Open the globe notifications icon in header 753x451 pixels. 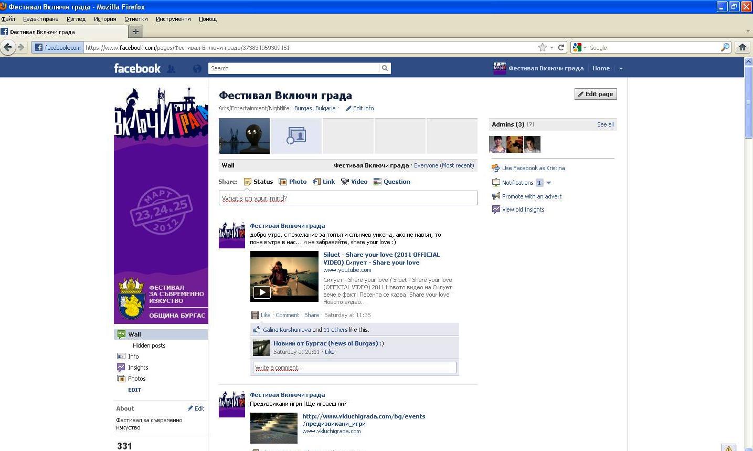pyautogui.click(x=197, y=68)
